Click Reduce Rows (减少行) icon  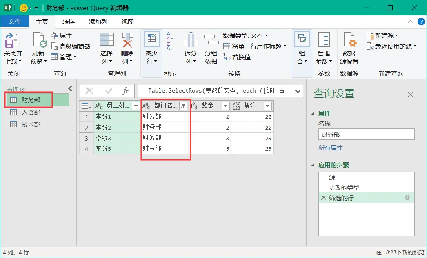coord(151,39)
